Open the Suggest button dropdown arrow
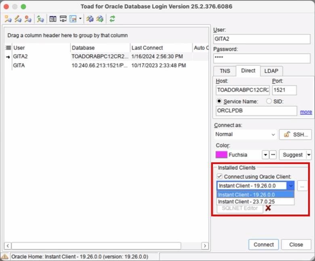Screen dimensions: 315x261 point(309,155)
